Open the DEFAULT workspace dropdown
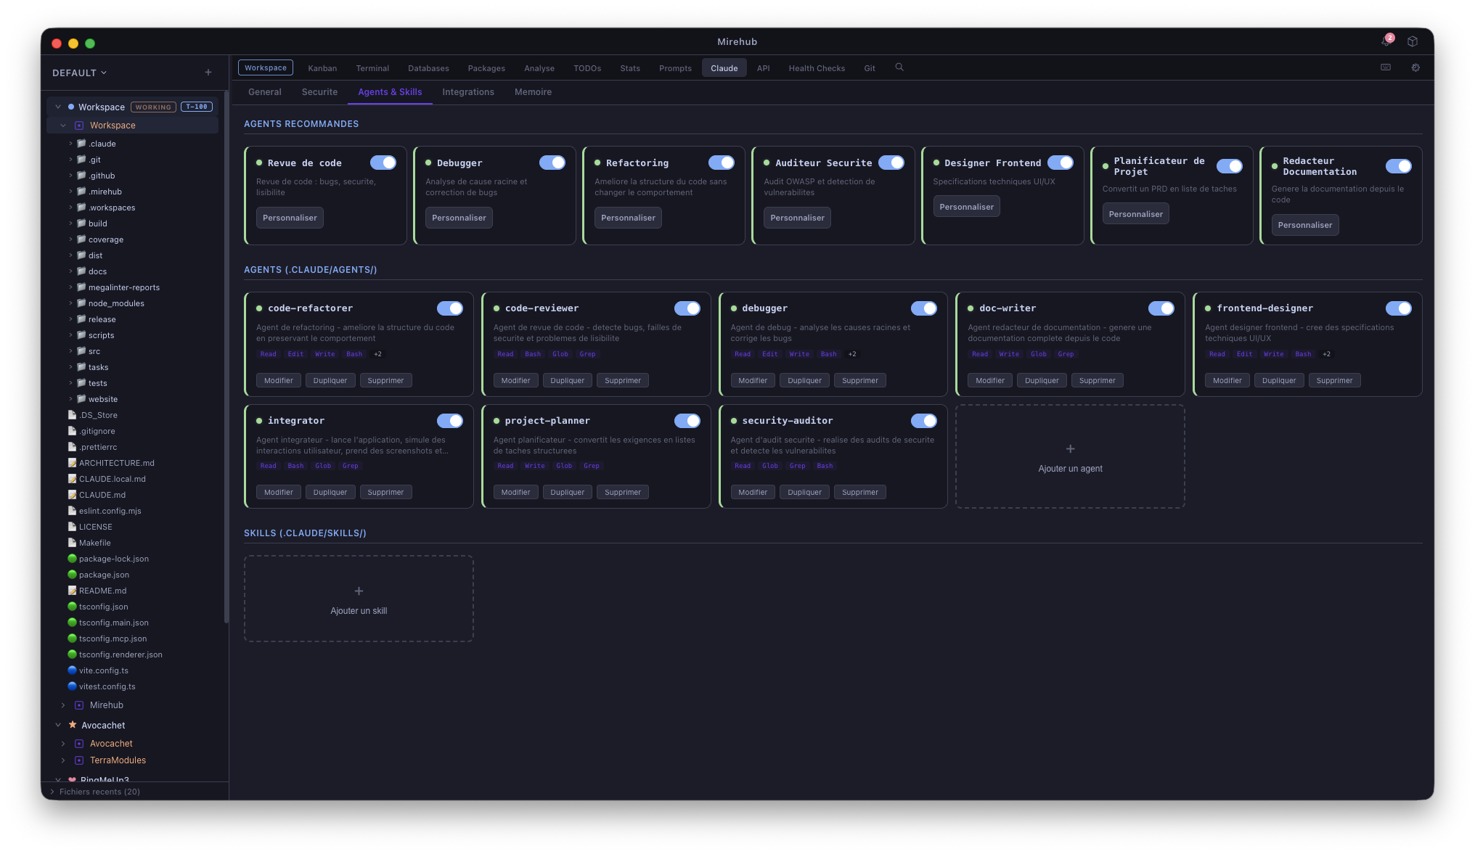Image resolution: width=1475 pixels, height=854 pixels. (79, 73)
